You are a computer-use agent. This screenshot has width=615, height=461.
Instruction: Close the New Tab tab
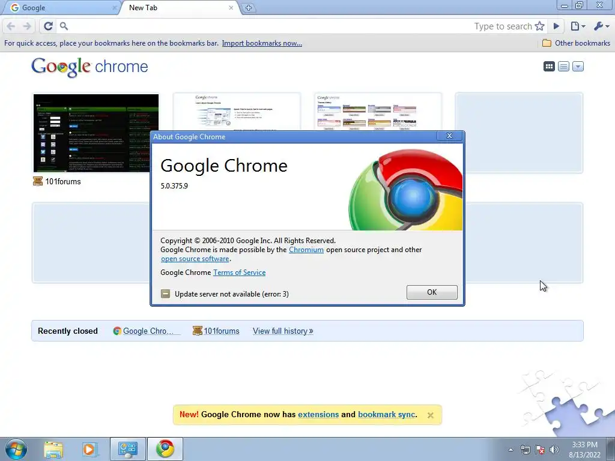click(231, 8)
